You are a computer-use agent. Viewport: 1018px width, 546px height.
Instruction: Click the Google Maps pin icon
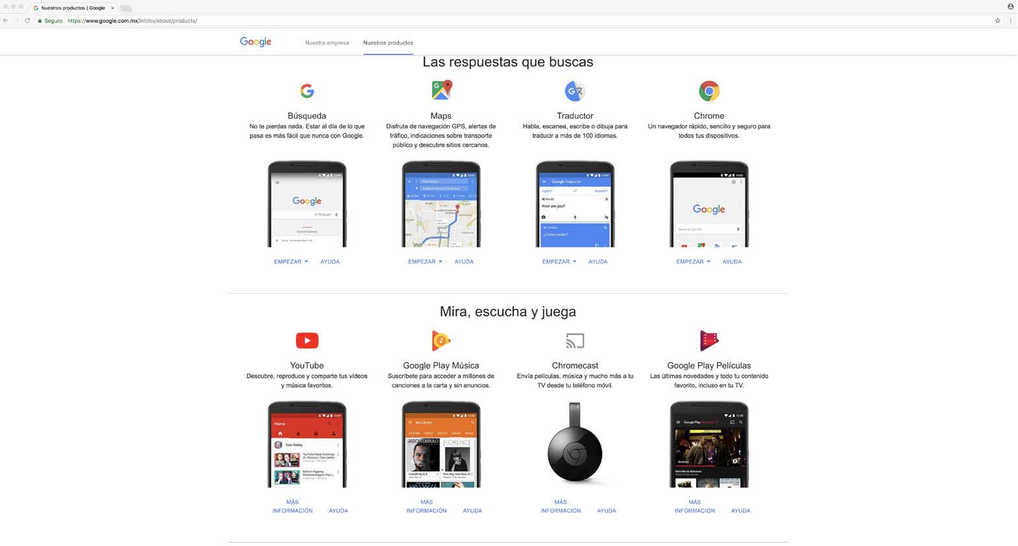tap(441, 90)
